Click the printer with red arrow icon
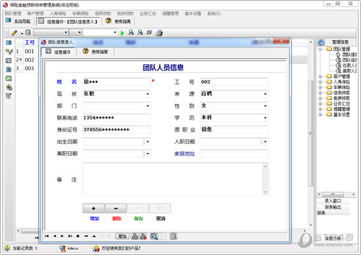This screenshot has width=361, height=255. [x=143, y=236]
